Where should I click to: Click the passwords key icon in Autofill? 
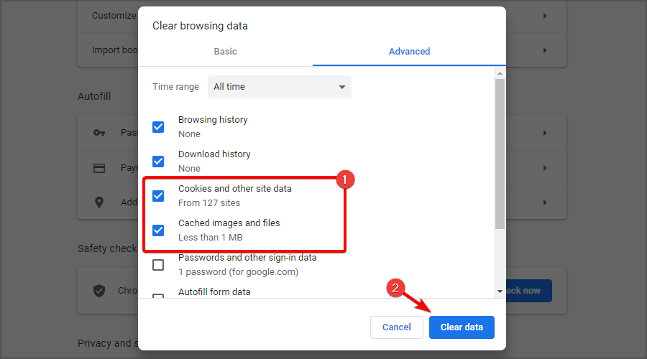(x=99, y=133)
